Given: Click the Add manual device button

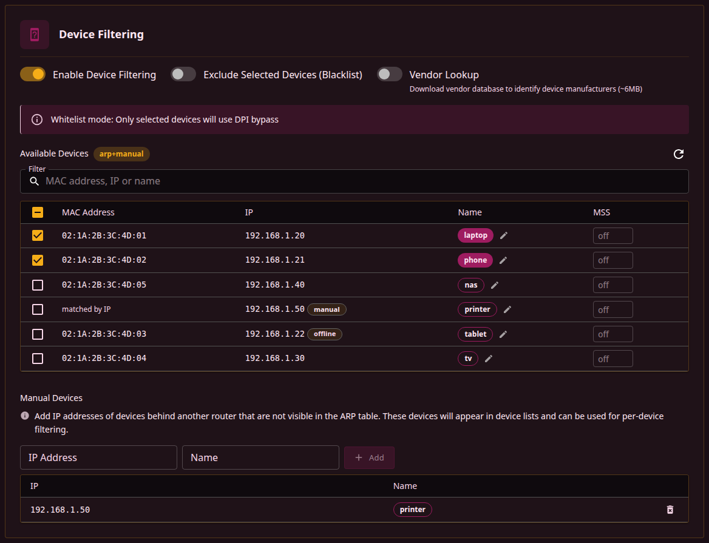Looking at the screenshot, I should (369, 457).
